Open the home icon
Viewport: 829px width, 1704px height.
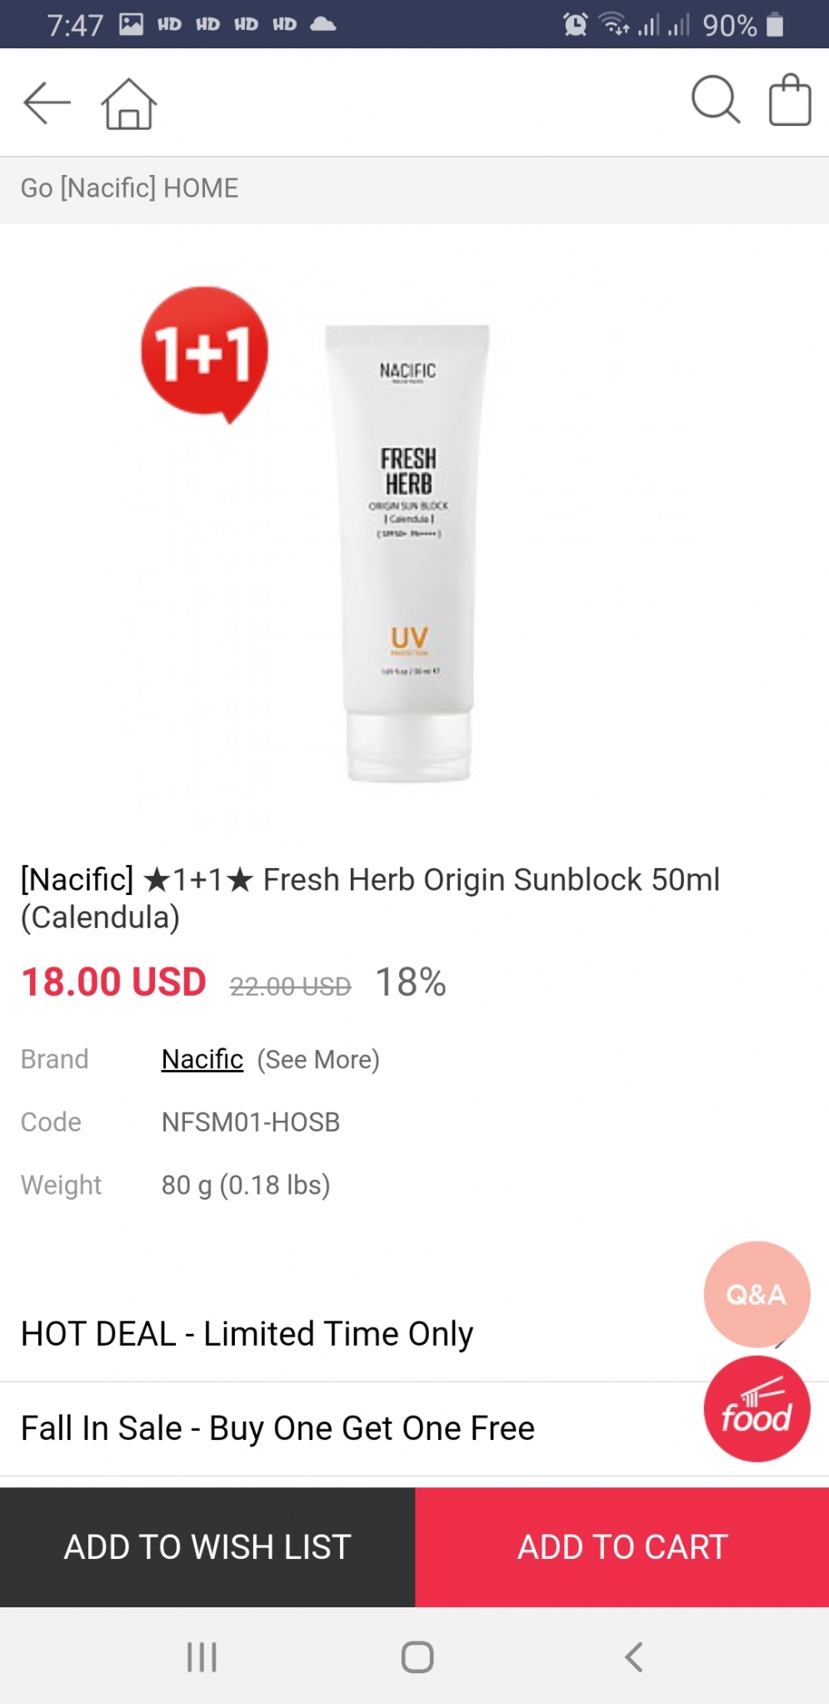pyautogui.click(x=128, y=103)
